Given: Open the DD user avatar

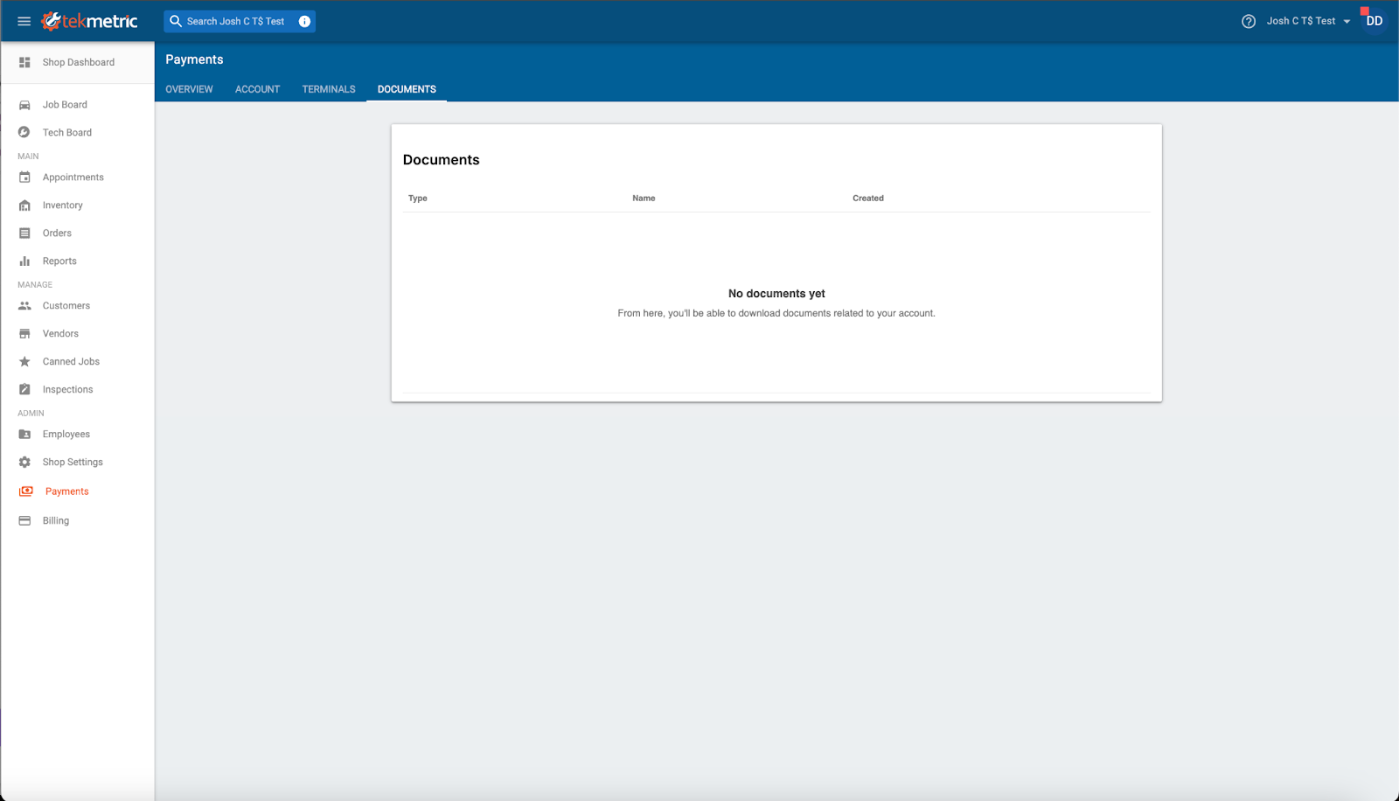Looking at the screenshot, I should click(x=1375, y=21).
